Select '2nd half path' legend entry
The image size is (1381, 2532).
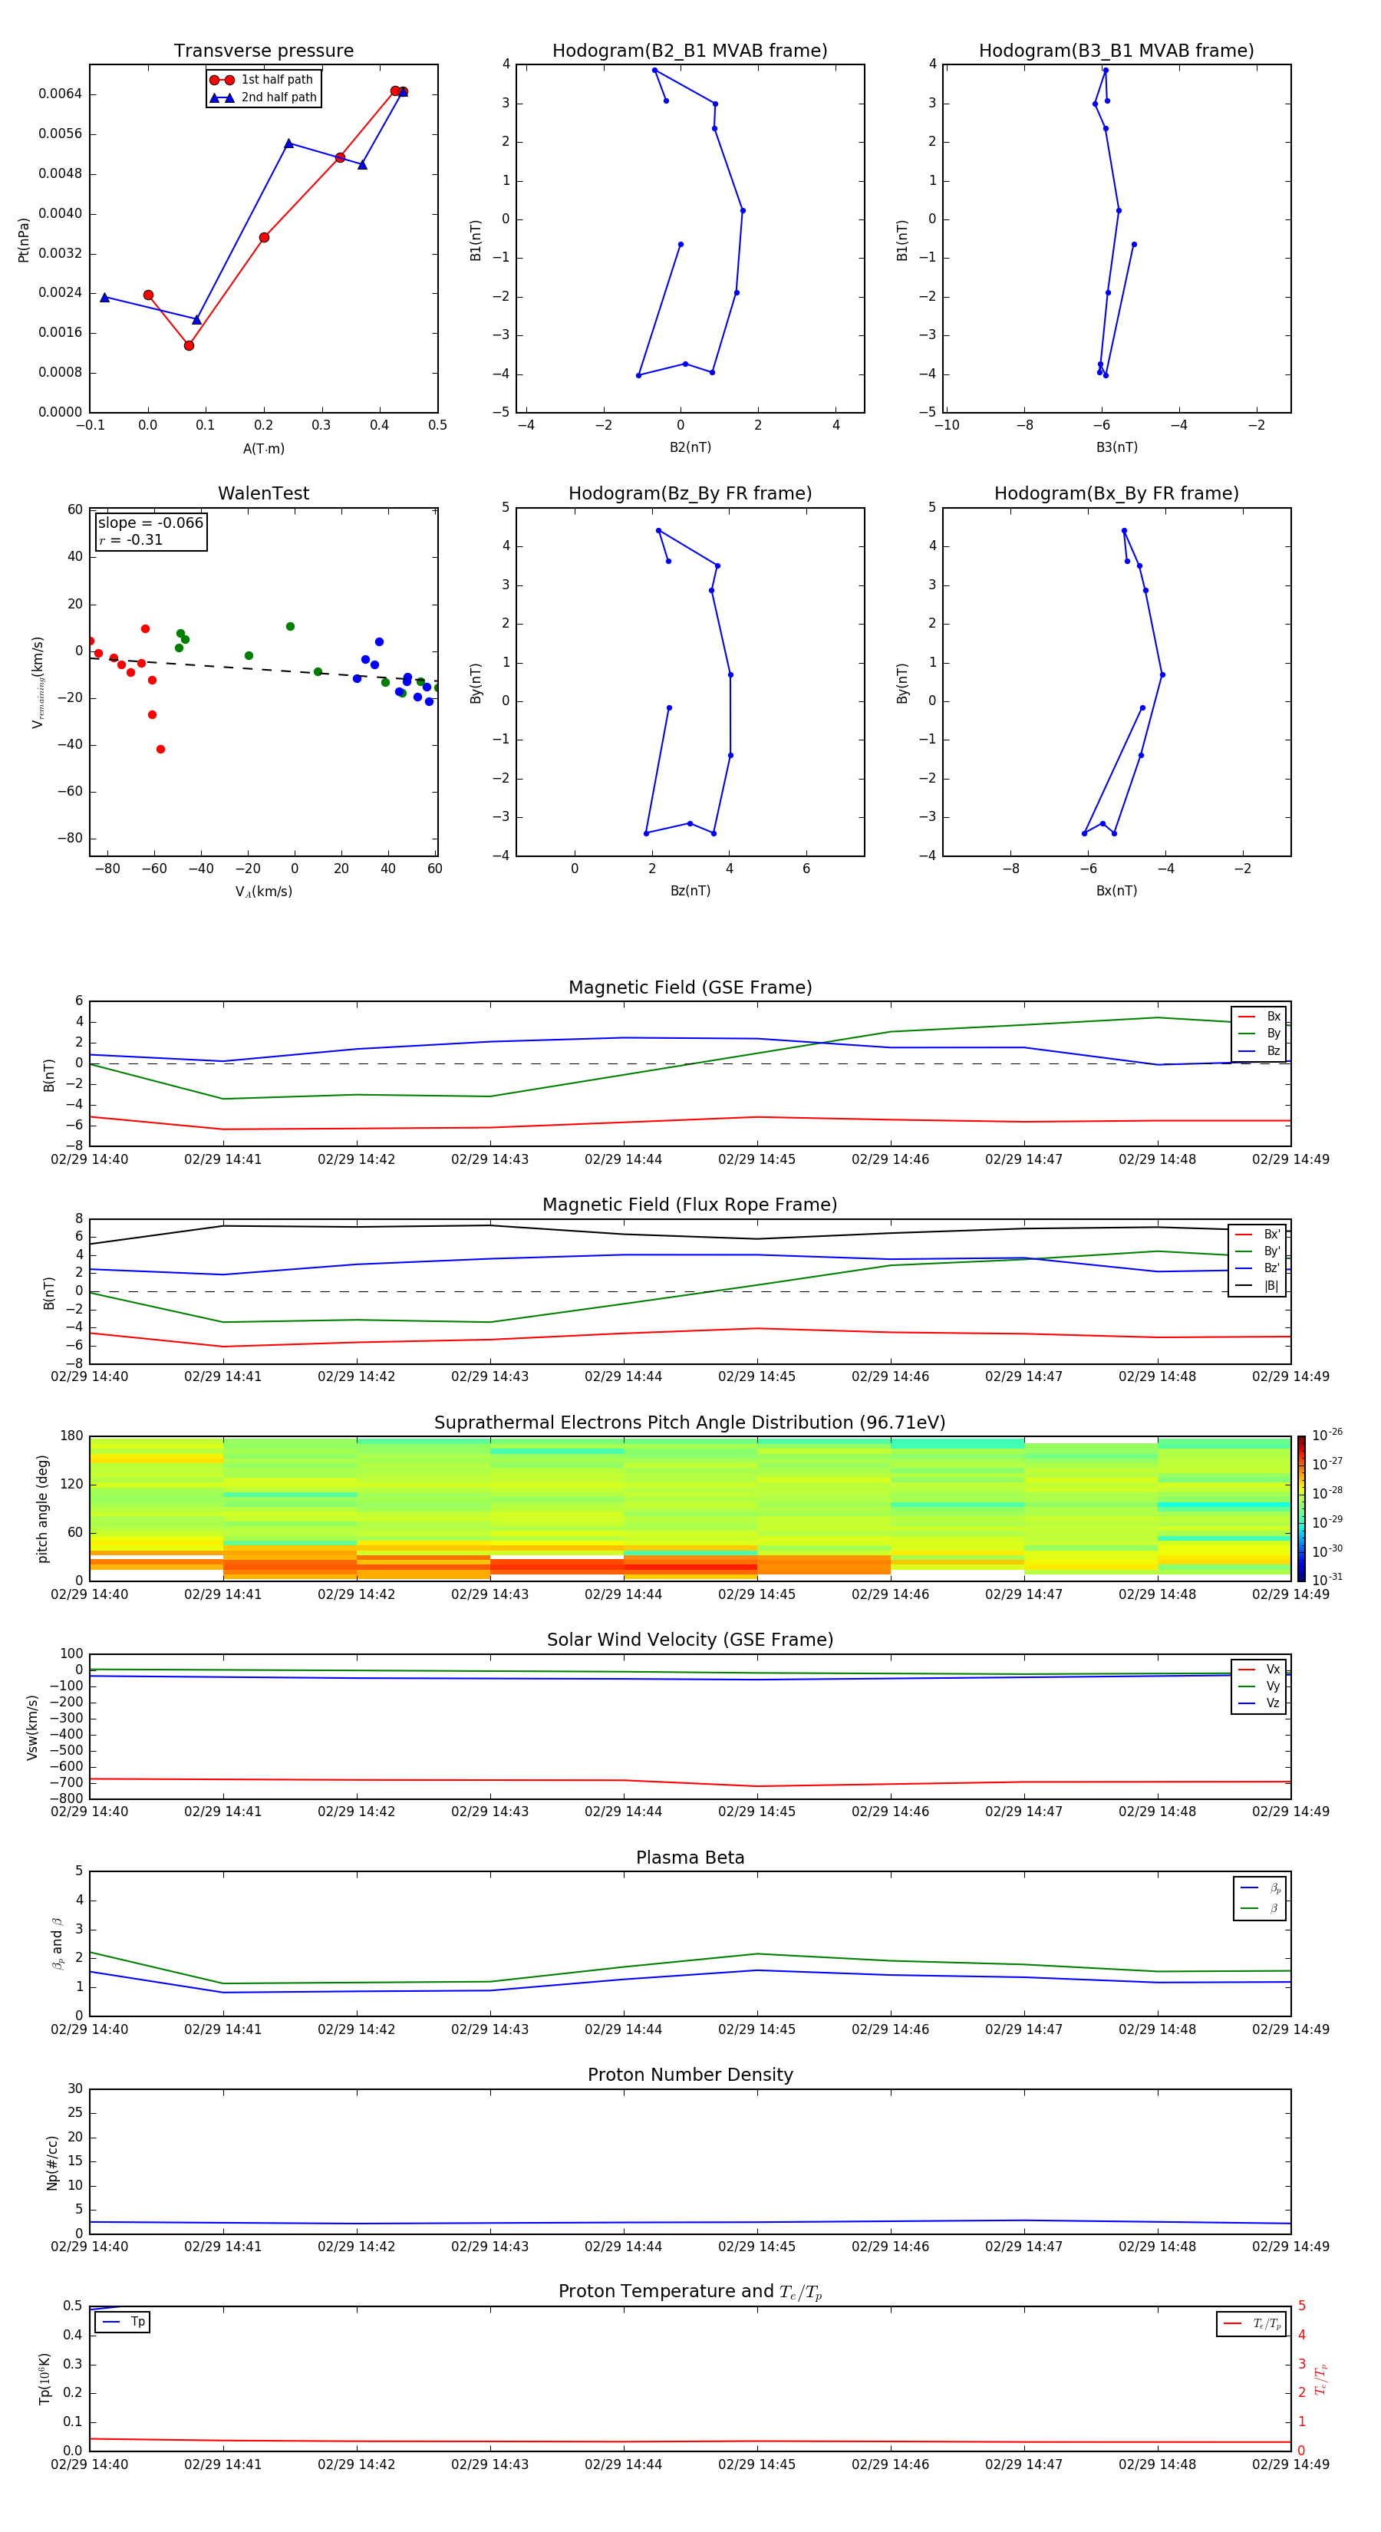point(262,97)
